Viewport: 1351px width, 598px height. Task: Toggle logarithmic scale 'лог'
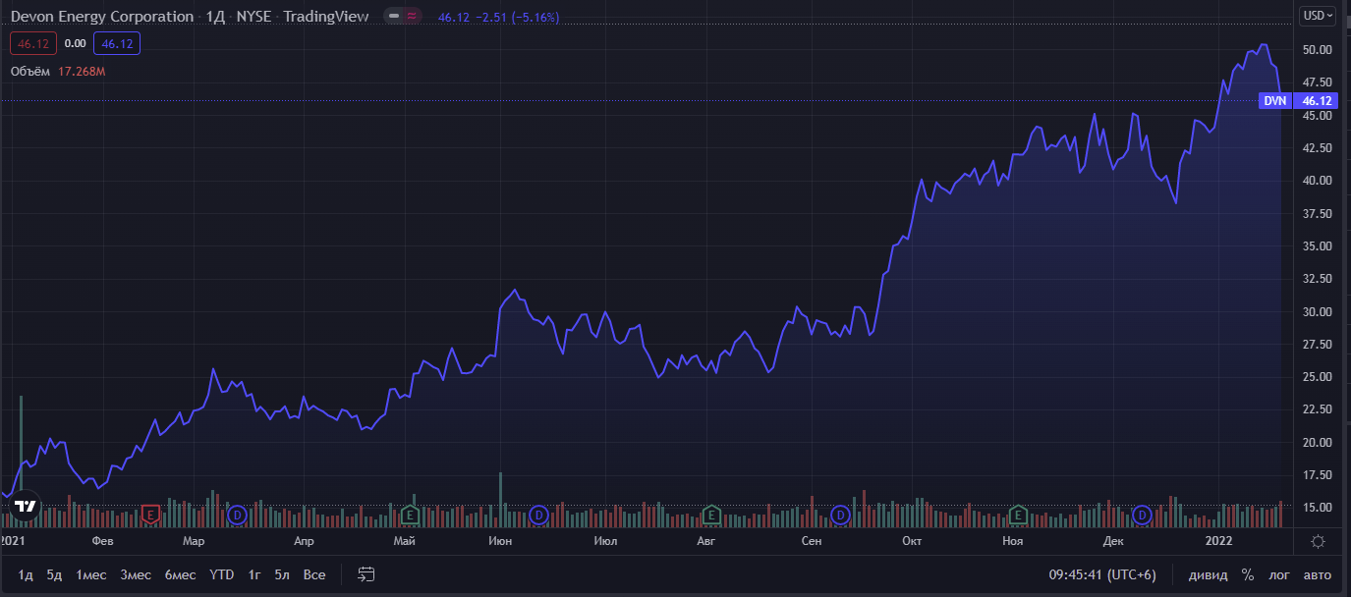pos(1279,574)
